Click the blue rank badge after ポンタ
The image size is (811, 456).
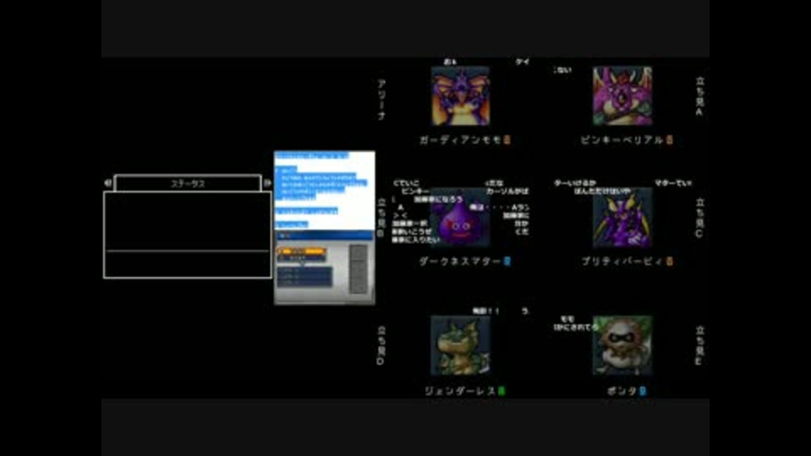(642, 391)
